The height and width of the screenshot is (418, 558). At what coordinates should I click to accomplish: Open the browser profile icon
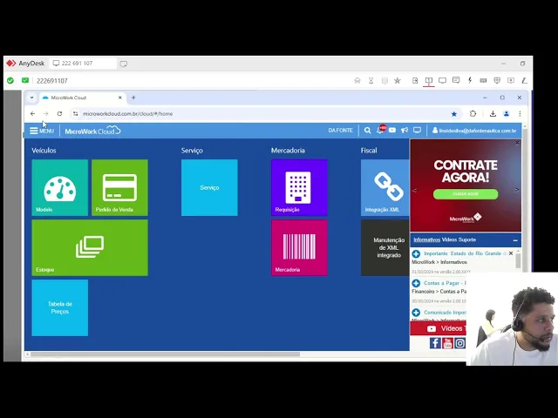(x=507, y=114)
